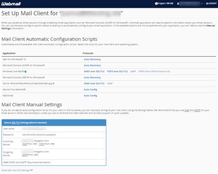This screenshot has width=218, height=174.
Task: Click the SSL/TLS abbreviation in panel header
Action: [x=16, y=123]
